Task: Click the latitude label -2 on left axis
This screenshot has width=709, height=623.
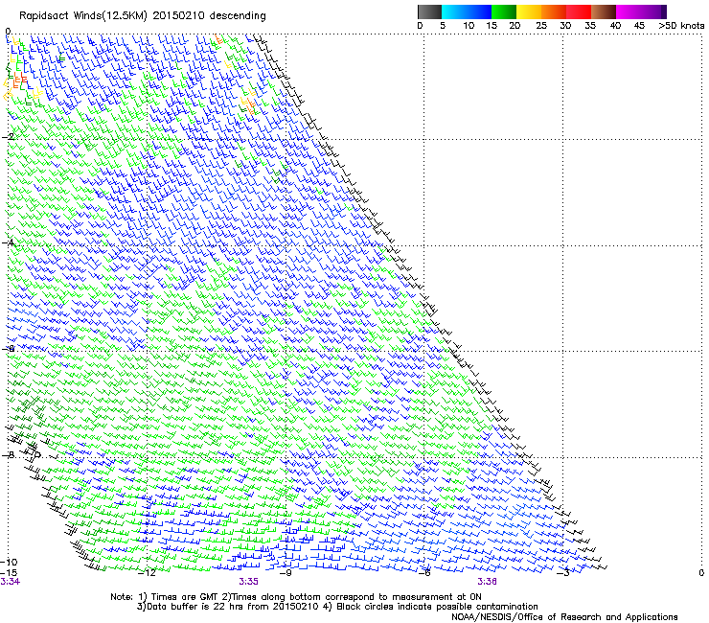Action: (x=8, y=136)
